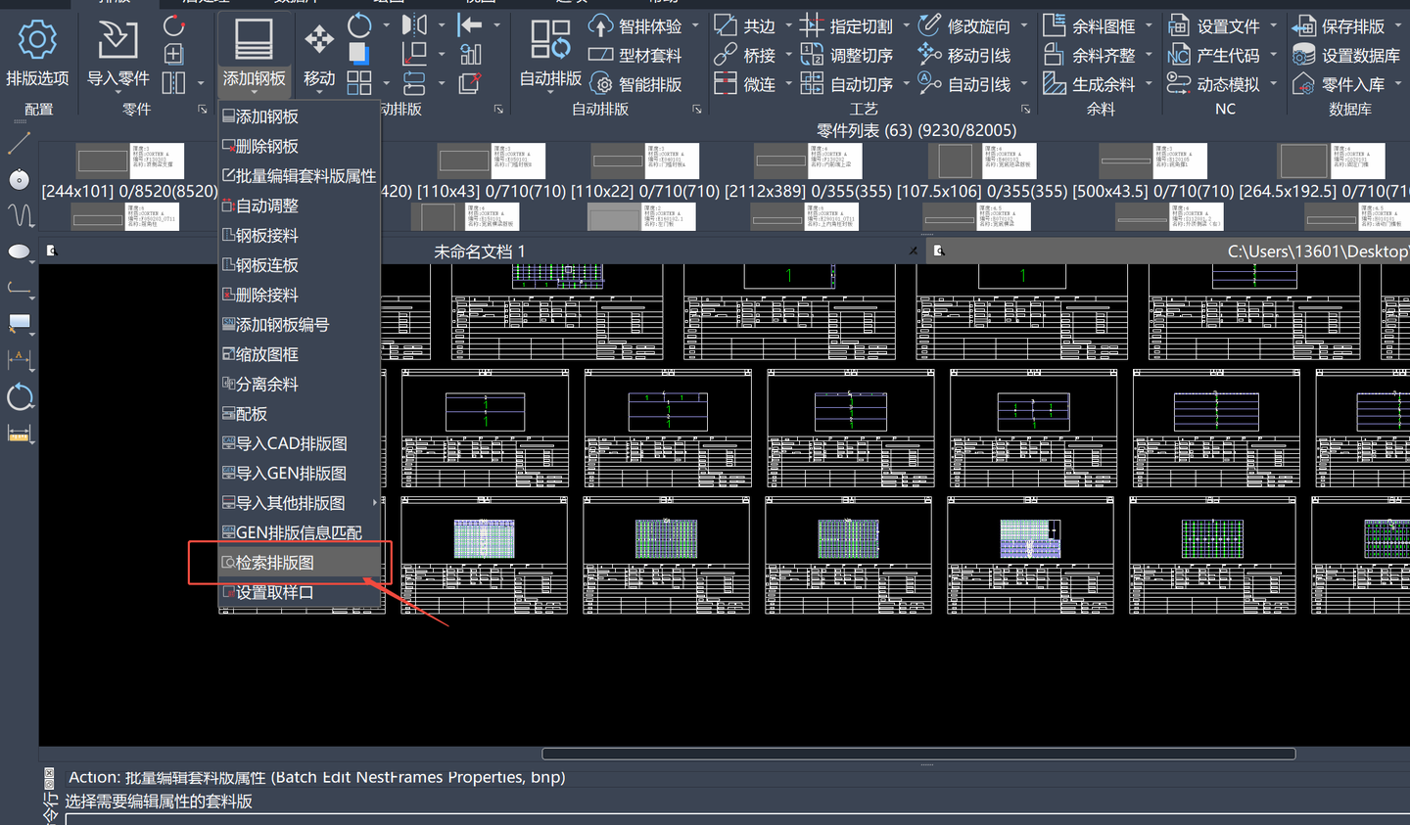Viewport: 1410px width, 825px height.
Task: Expand the 共边 dropdown arrow
Action: coord(788,25)
